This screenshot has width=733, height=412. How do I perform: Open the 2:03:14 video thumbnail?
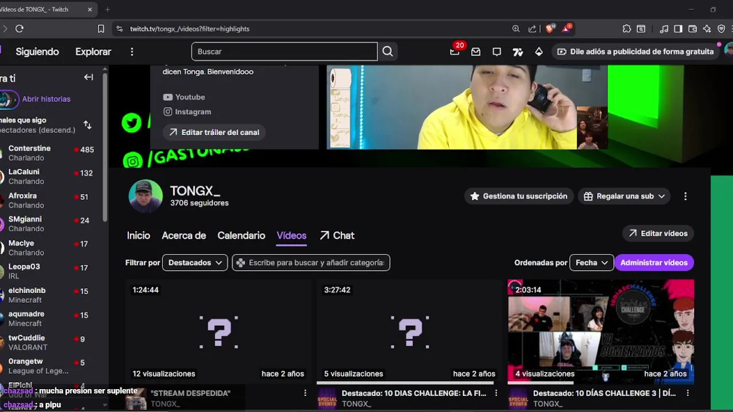pyautogui.click(x=601, y=332)
